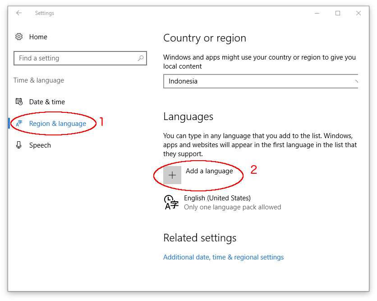Click the back arrow in the title bar
Viewport: 377px width, 301px height.
(19, 13)
